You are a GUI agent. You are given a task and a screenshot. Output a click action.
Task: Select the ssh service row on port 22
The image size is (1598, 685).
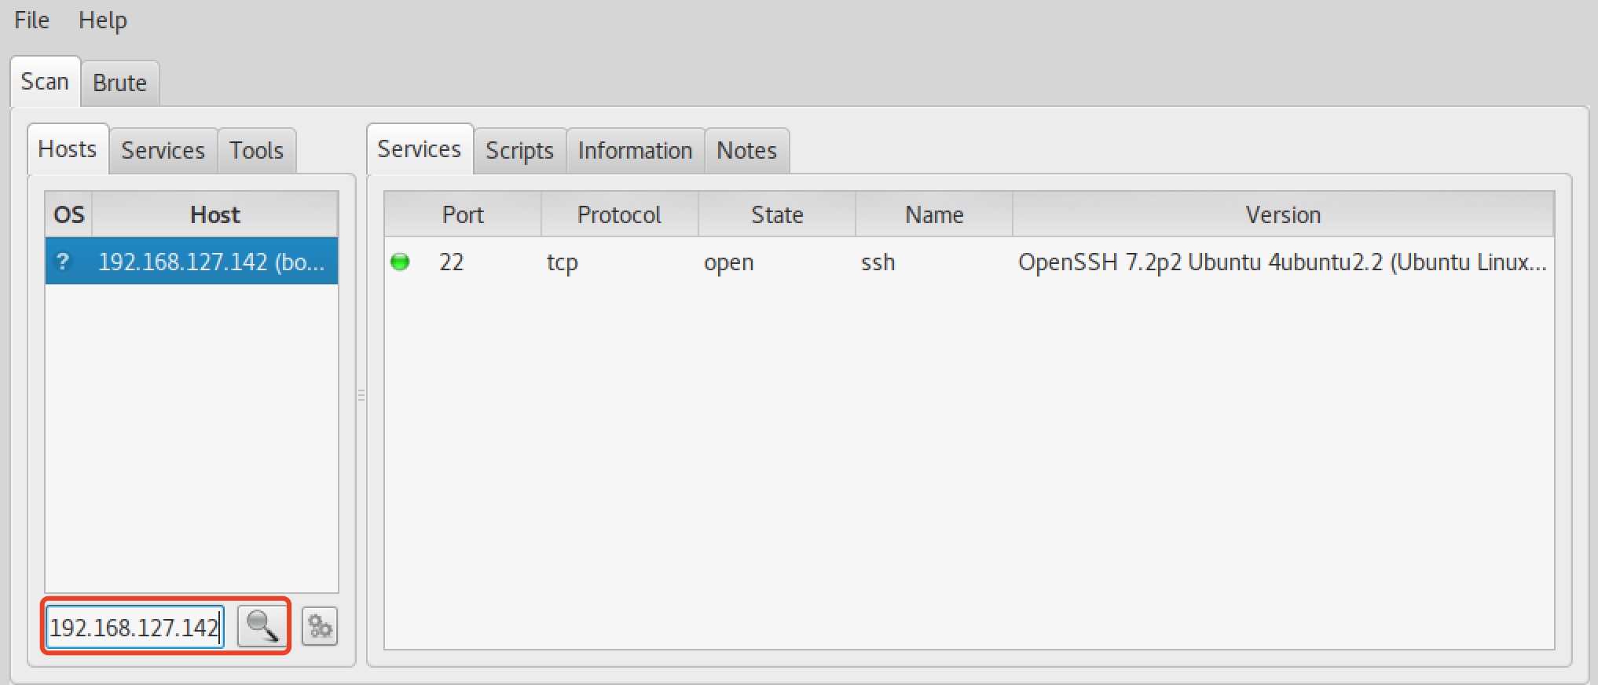coord(878,262)
